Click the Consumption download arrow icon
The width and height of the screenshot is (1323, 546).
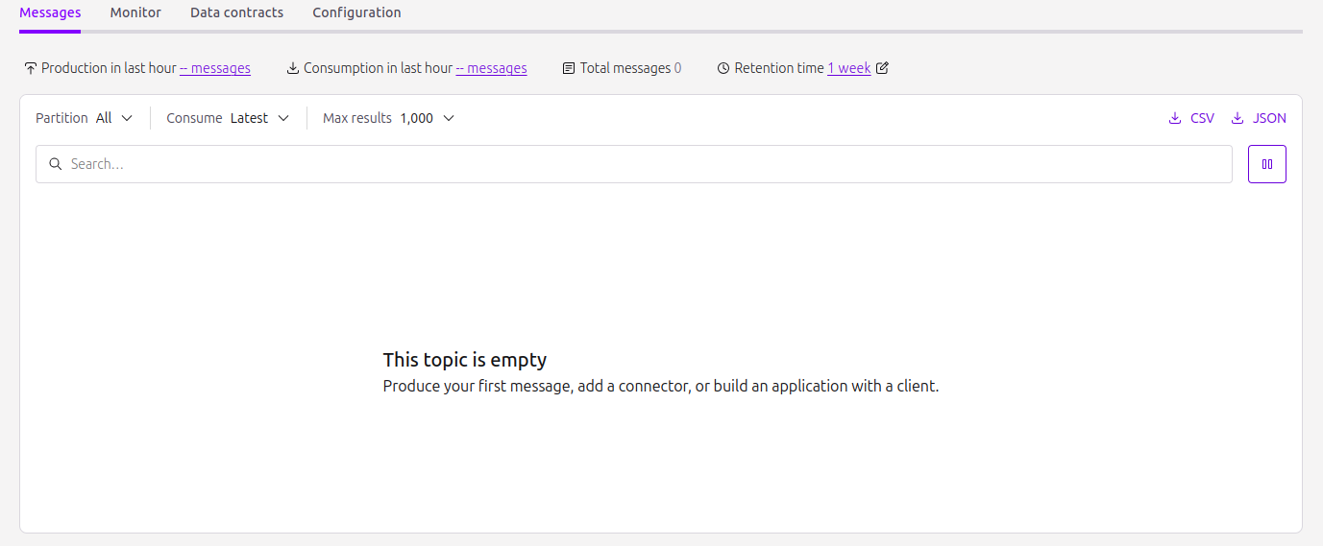(x=293, y=68)
